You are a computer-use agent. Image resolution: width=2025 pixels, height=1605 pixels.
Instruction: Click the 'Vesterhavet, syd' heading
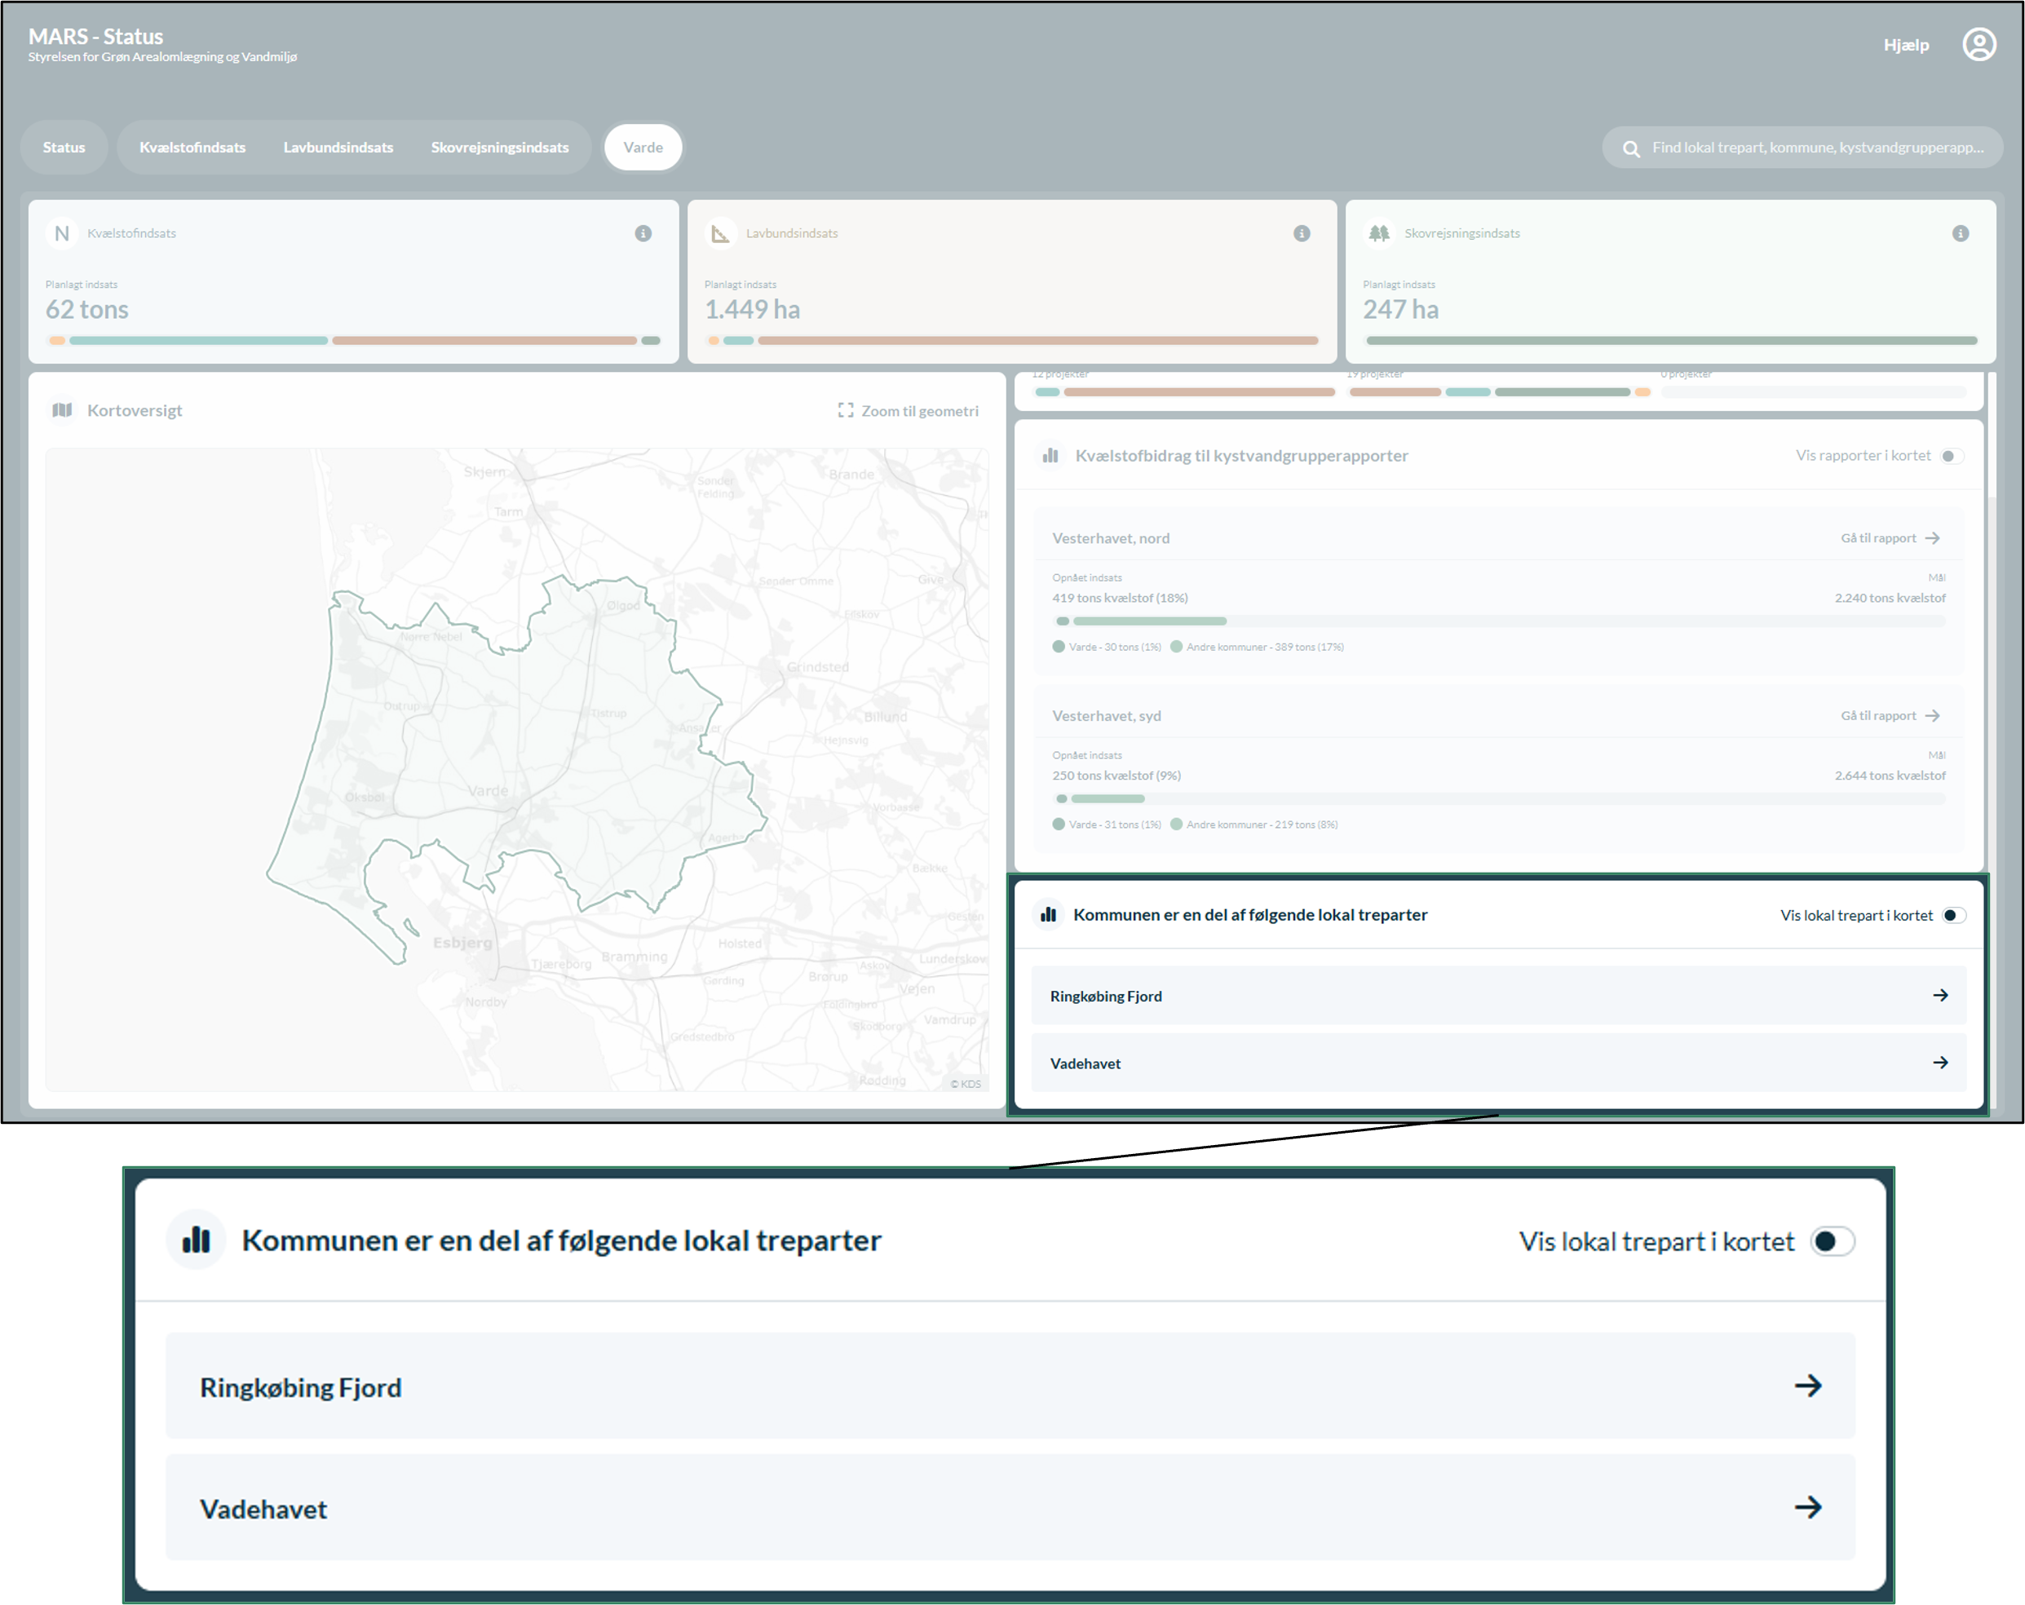coord(1107,715)
